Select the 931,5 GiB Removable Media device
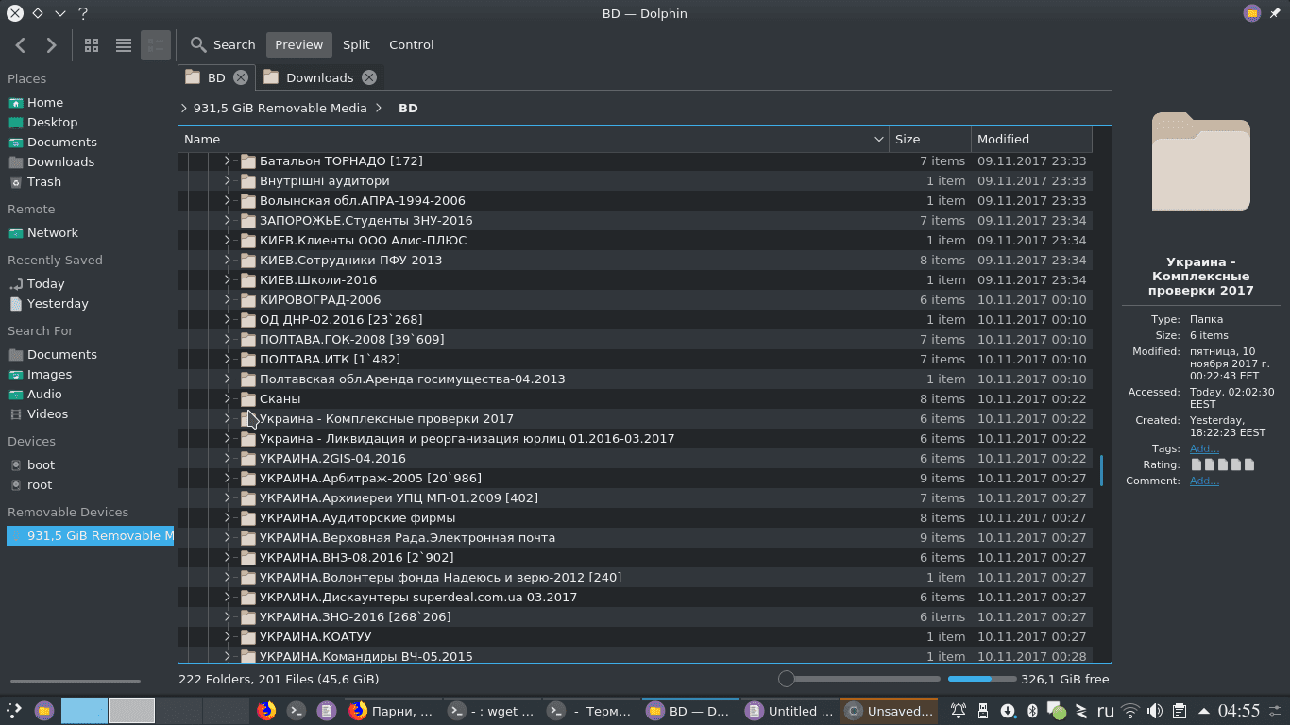The width and height of the screenshot is (1290, 725). pos(90,535)
